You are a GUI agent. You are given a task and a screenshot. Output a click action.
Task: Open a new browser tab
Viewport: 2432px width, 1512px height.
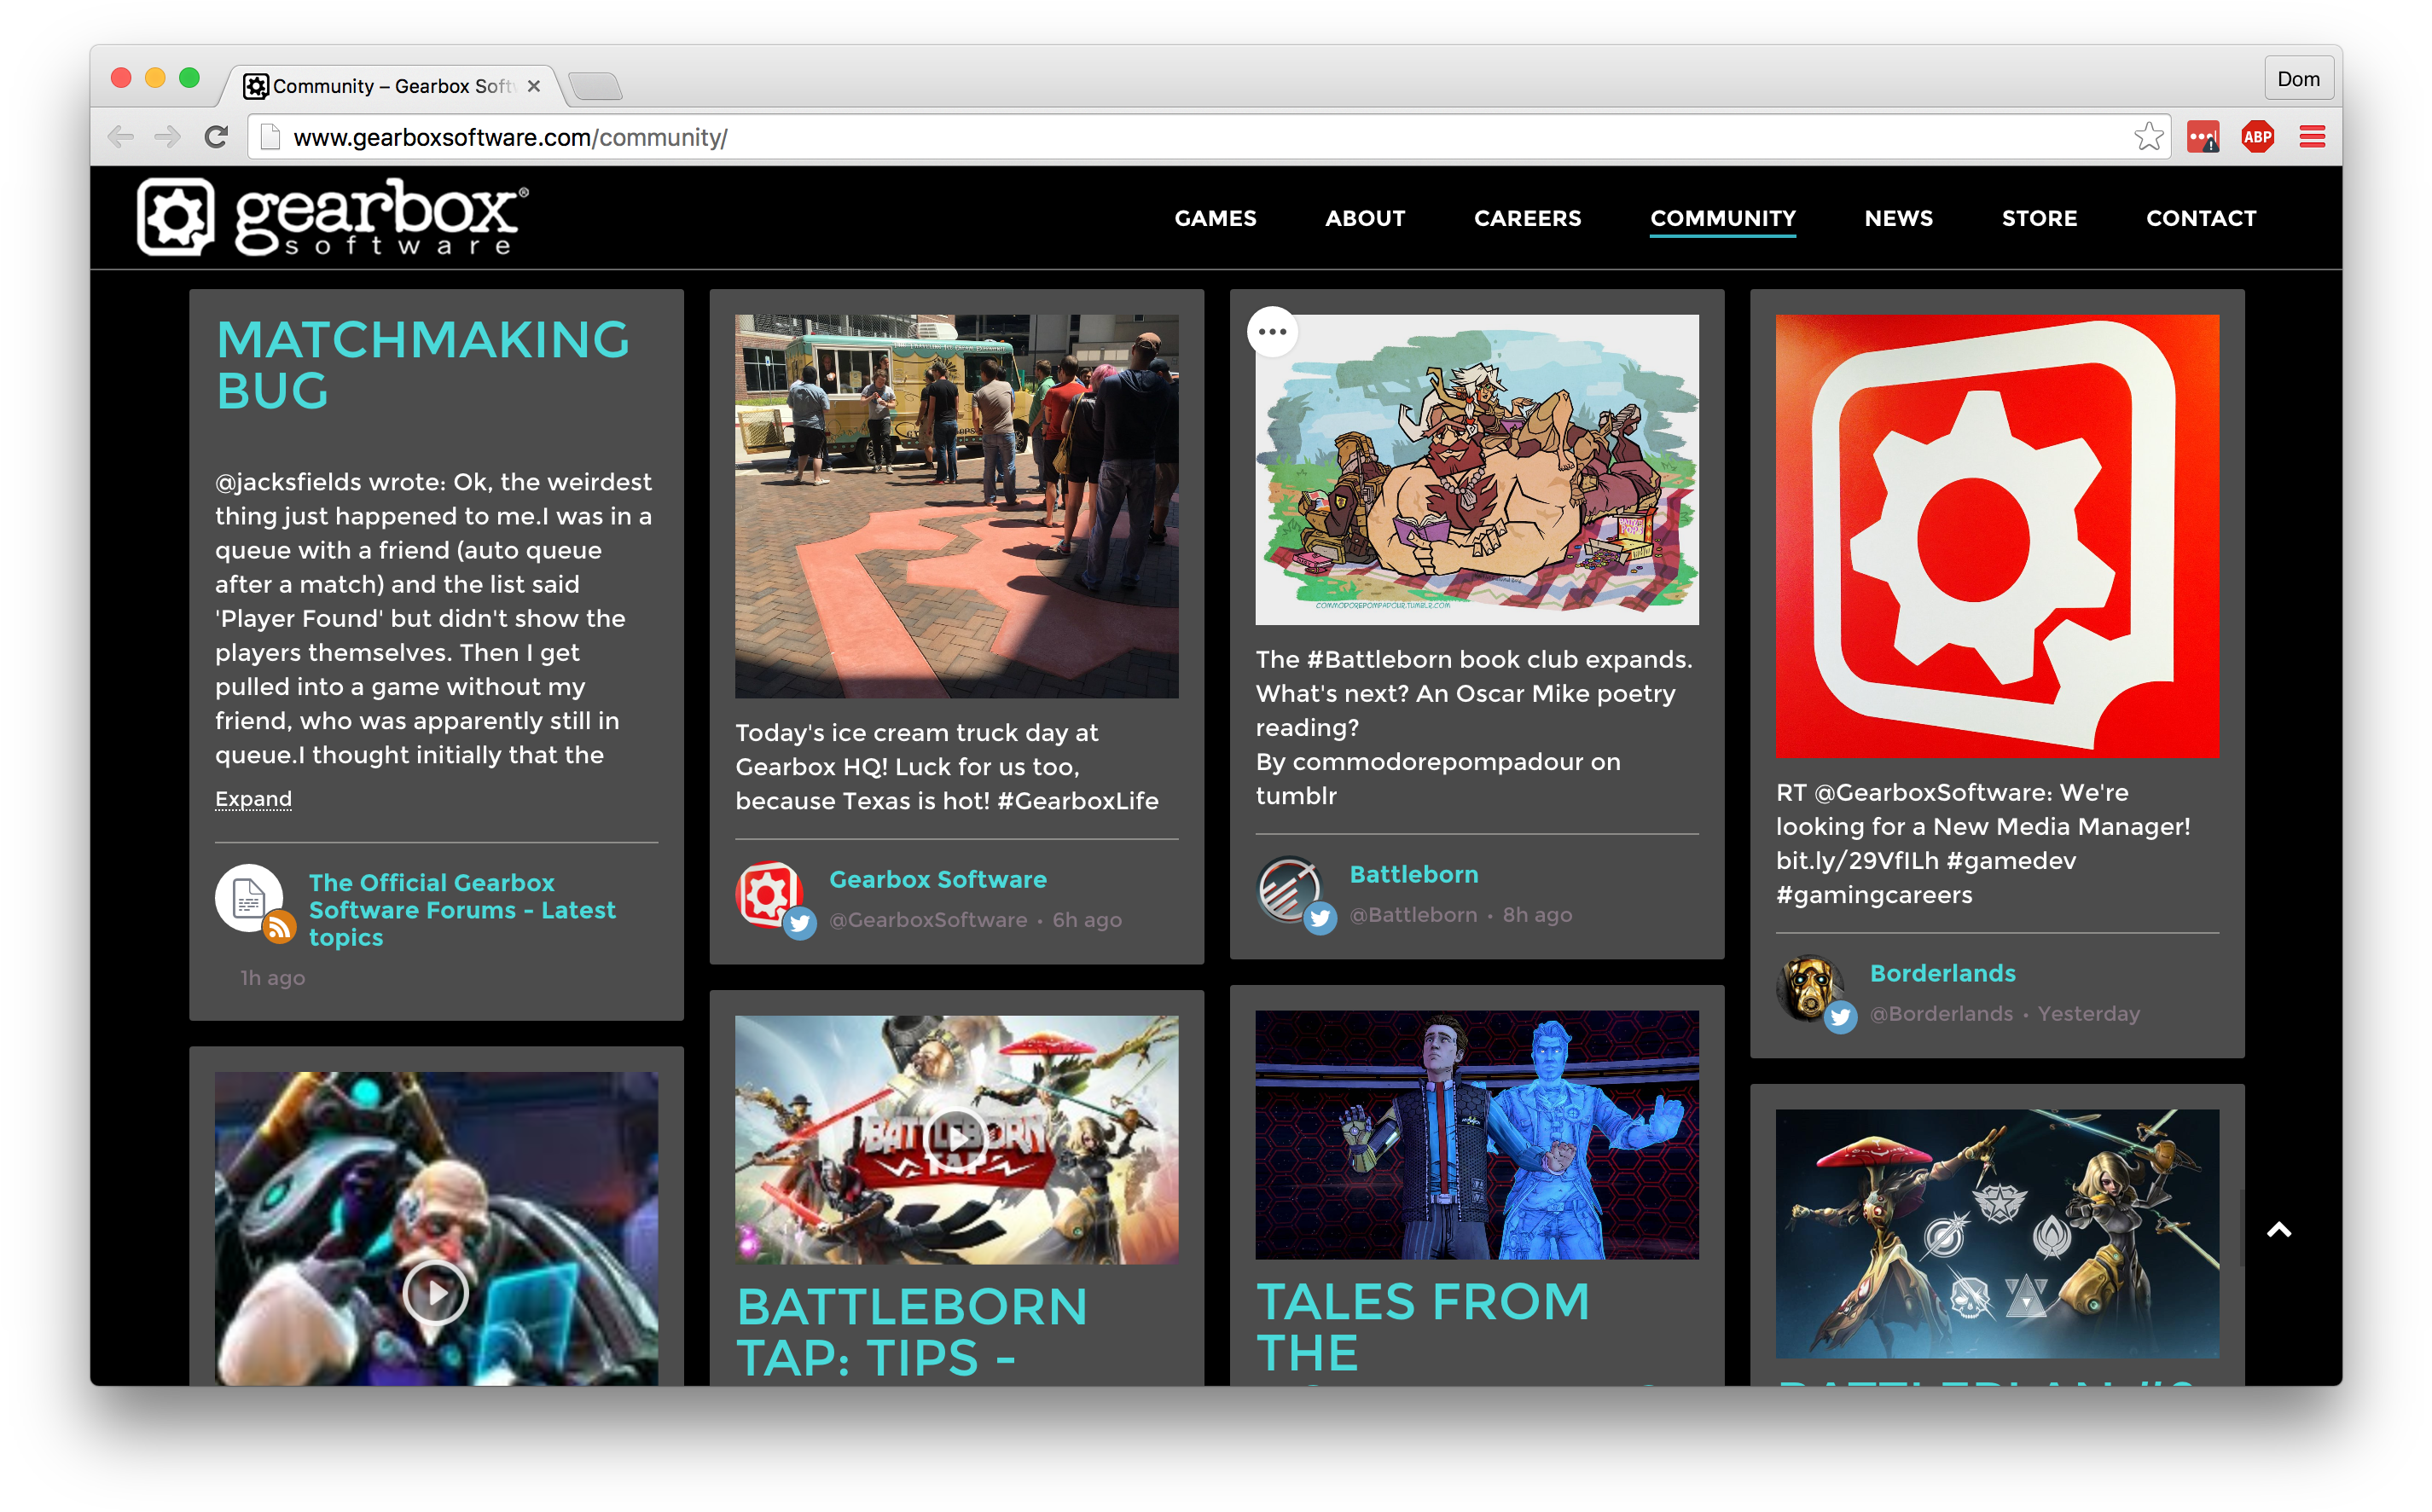596,86
